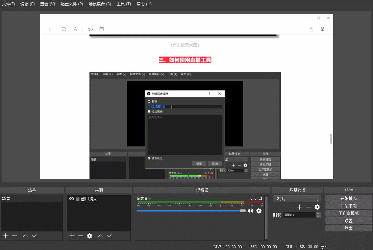Screen dimensions: 373x250
Task: Click 开始推流 button
Action: coord(348,198)
